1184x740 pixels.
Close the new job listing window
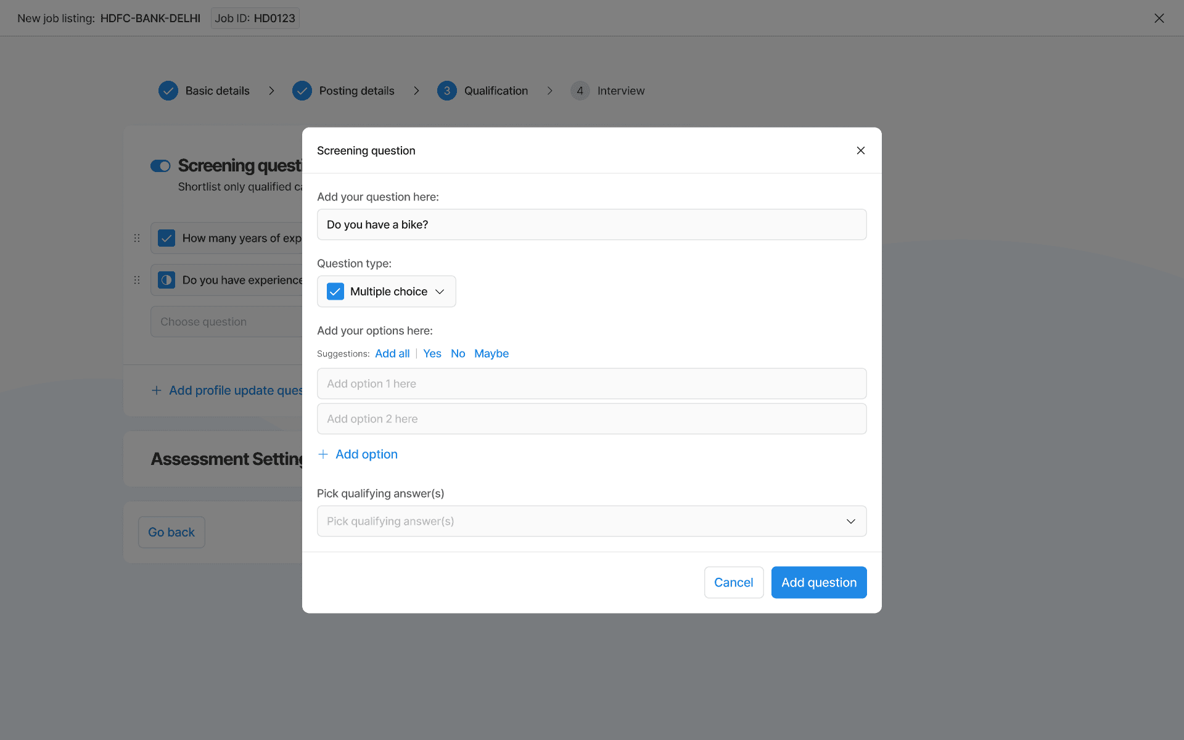(x=1159, y=18)
